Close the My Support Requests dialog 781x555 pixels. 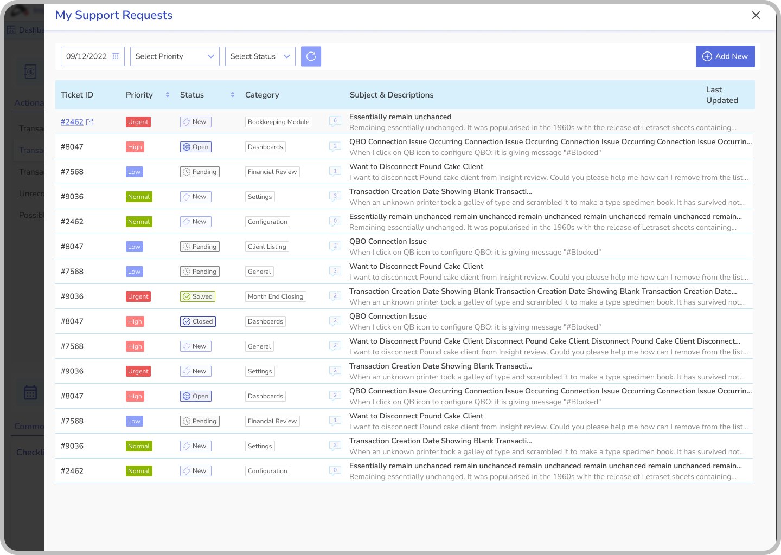point(756,15)
